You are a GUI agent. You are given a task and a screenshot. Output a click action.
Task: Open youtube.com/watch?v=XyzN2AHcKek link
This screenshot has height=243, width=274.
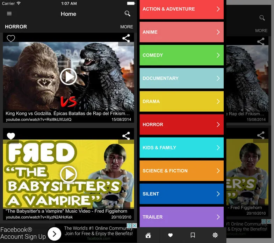coord(39,217)
